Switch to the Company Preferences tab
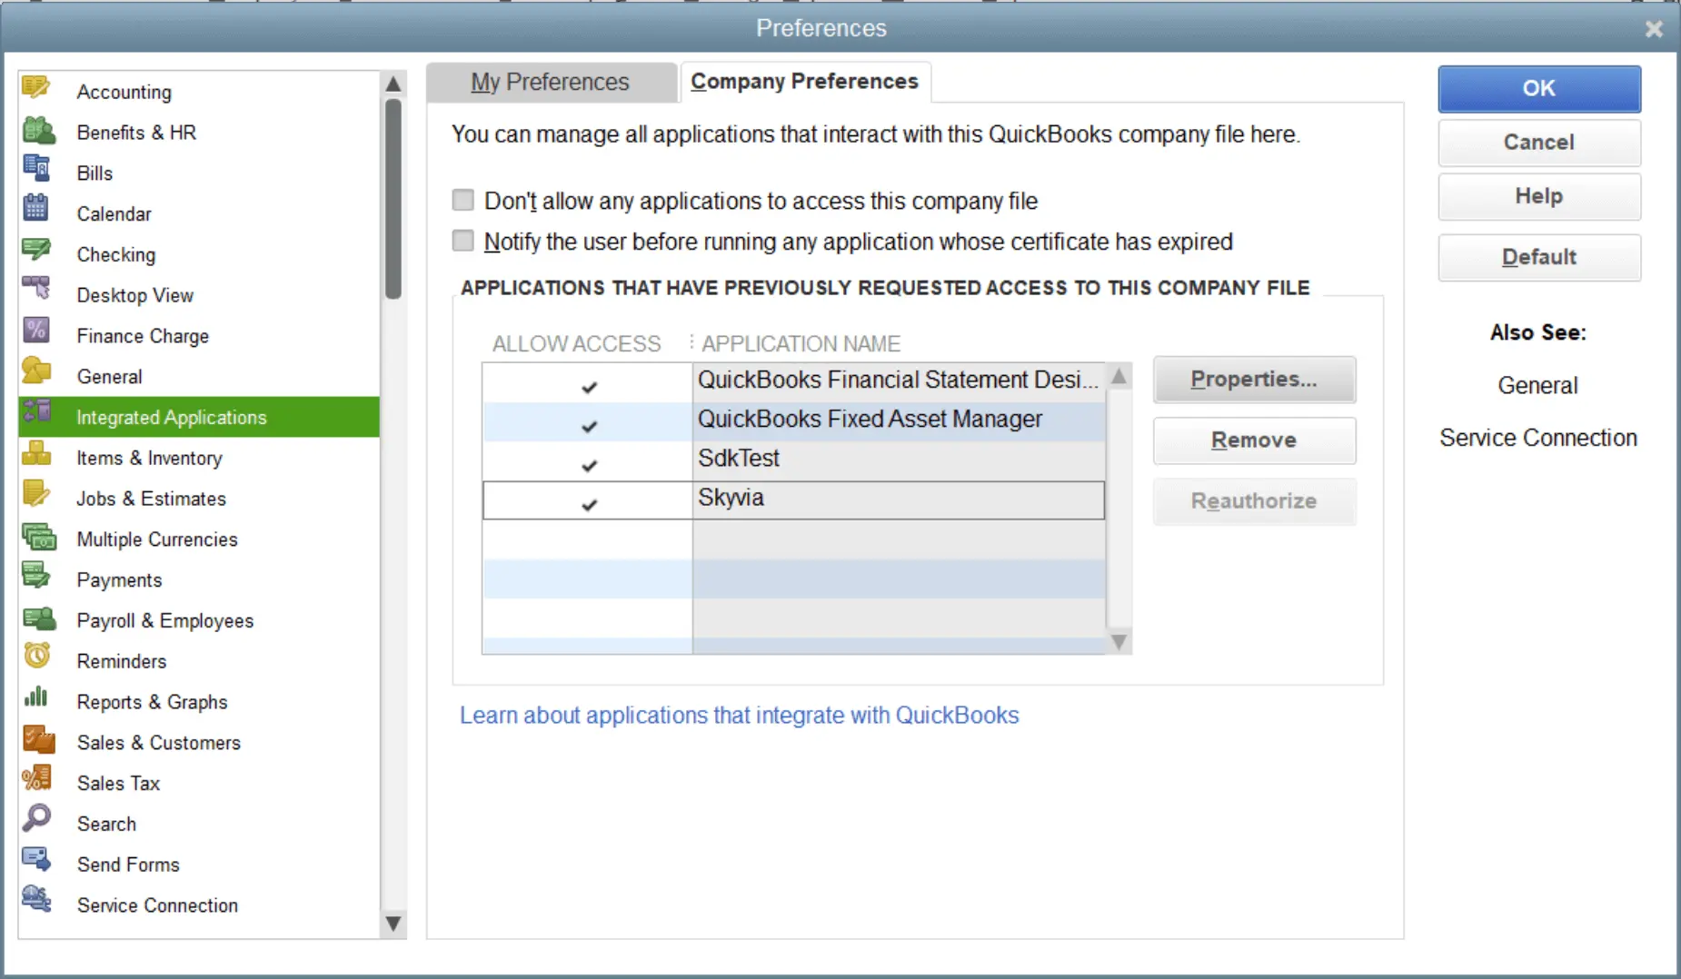 click(x=805, y=82)
